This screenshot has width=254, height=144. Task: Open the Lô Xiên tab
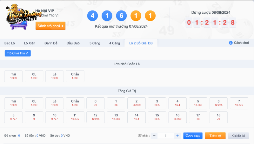point(30,43)
